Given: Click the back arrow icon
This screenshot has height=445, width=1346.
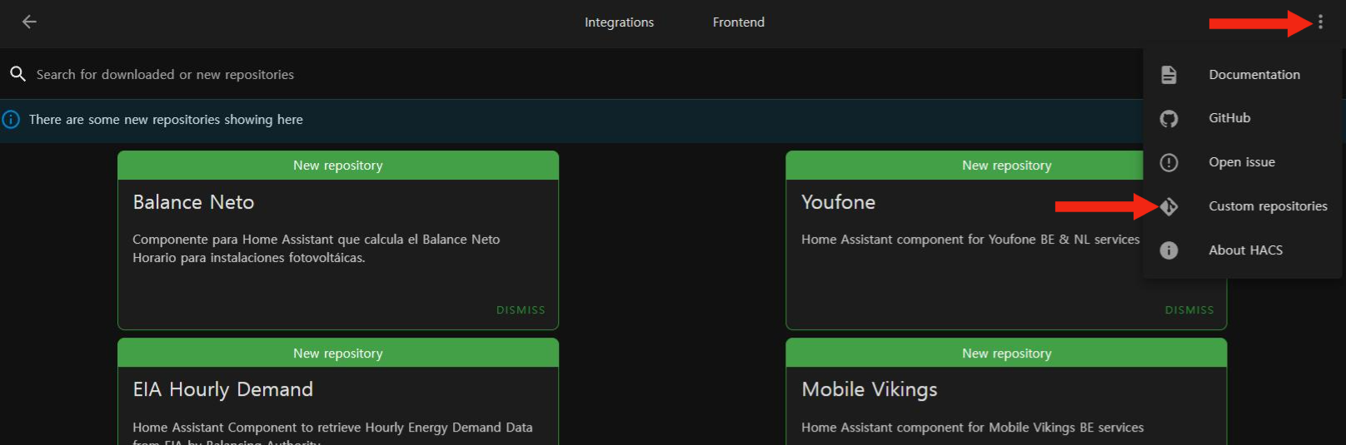Looking at the screenshot, I should tap(29, 22).
